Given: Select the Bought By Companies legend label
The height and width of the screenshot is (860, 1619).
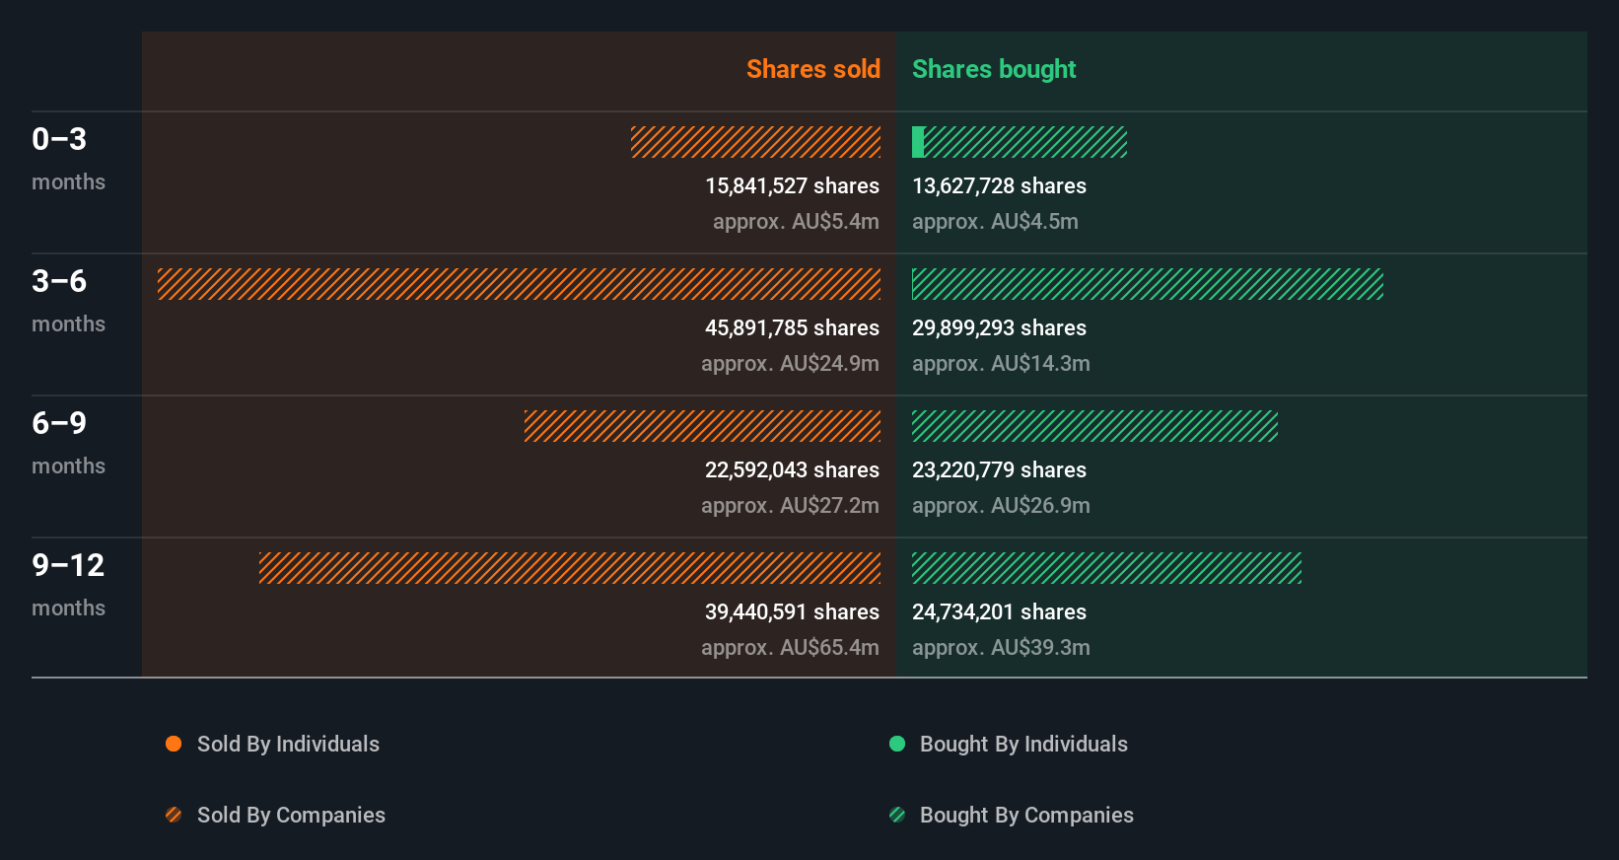Looking at the screenshot, I should pos(1026,815).
